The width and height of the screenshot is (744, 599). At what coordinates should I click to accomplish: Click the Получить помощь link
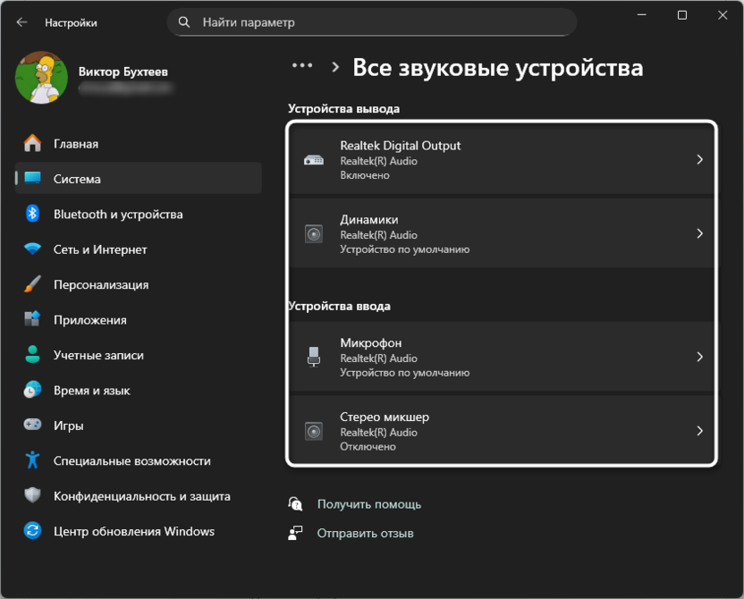(x=368, y=504)
